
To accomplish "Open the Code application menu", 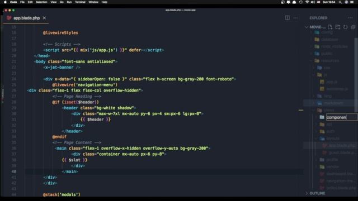I will (13, 2).
